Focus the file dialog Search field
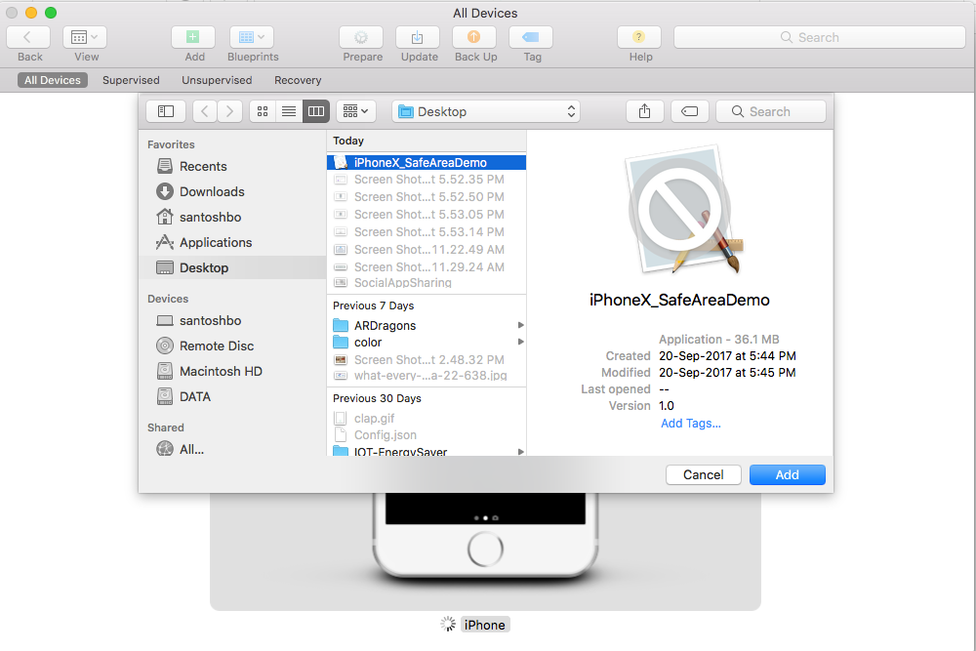Image resolution: width=976 pixels, height=651 pixels. [x=771, y=111]
